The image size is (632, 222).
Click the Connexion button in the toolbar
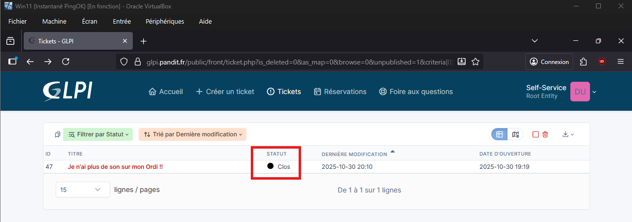(549, 62)
